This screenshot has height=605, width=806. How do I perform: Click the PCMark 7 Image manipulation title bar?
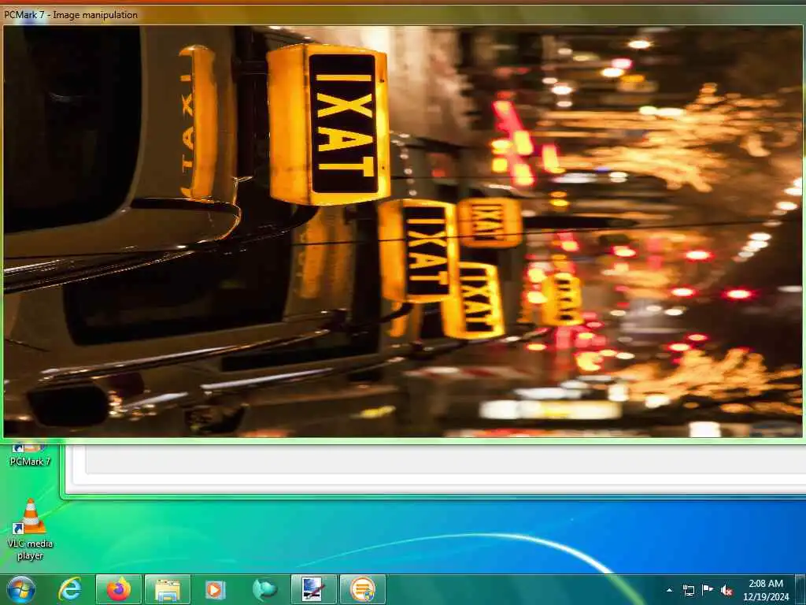[403, 15]
